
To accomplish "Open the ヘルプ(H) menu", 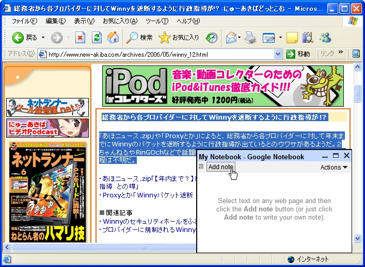I will click(188, 21).
